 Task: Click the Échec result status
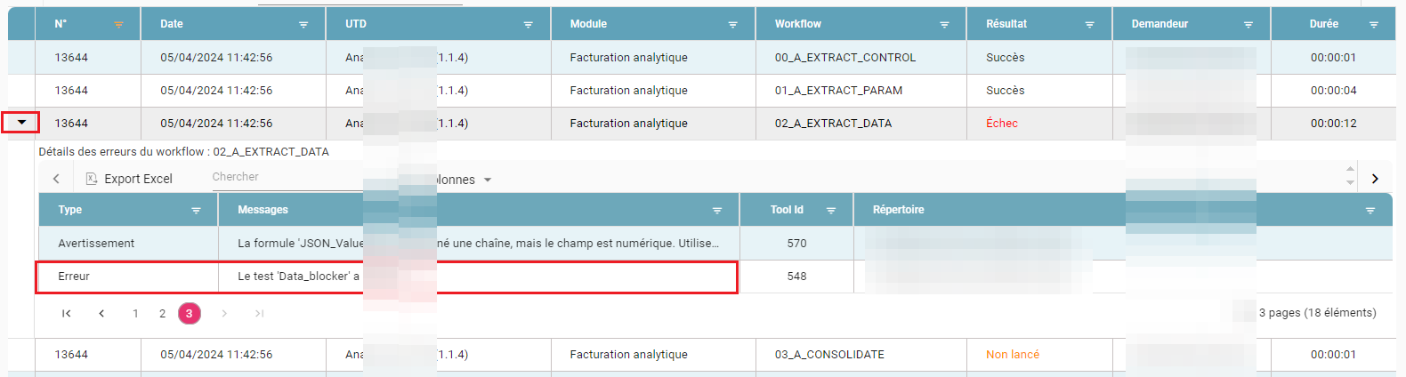[x=1002, y=124]
